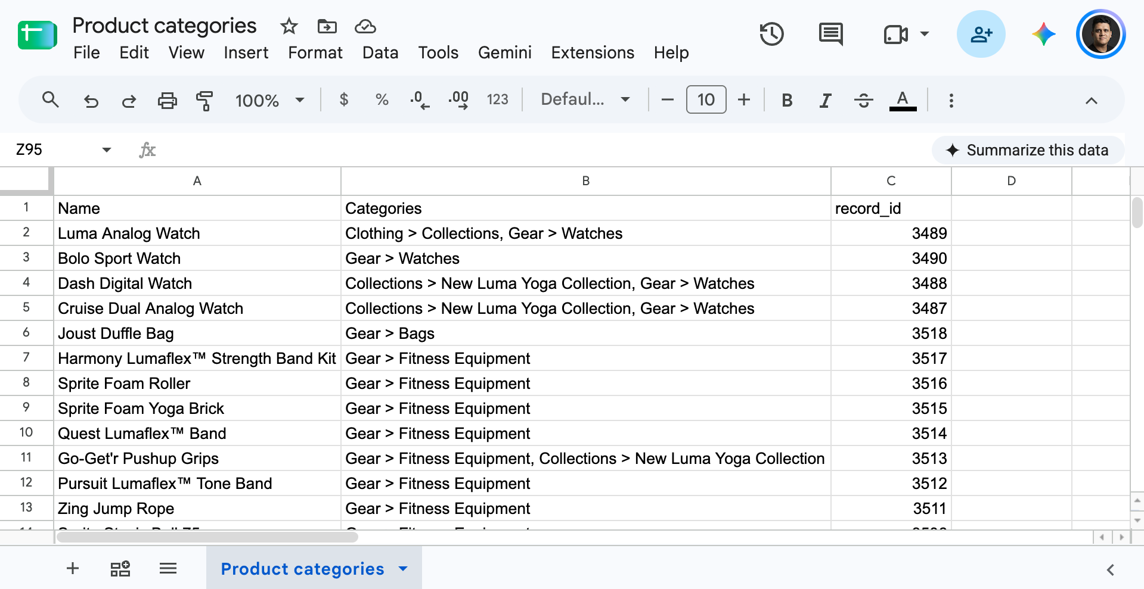Open Google account profile picture
The width and height of the screenshot is (1144, 589).
1100,34
